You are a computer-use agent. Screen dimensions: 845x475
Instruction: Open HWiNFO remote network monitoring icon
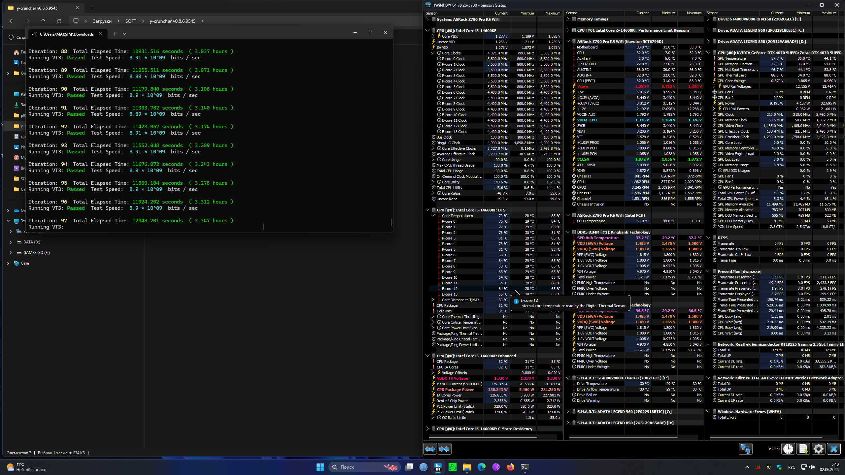point(745,449)
